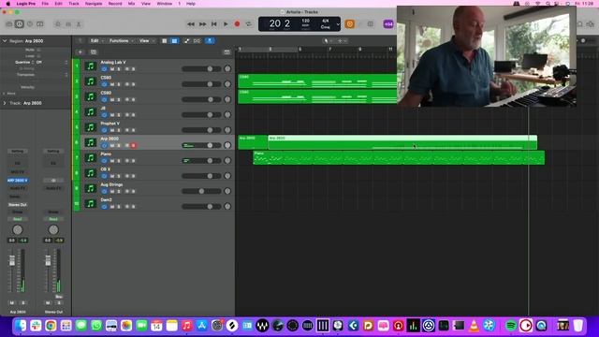
Task: Click the Toolbar display button in control bar
Action: point(39,24)
